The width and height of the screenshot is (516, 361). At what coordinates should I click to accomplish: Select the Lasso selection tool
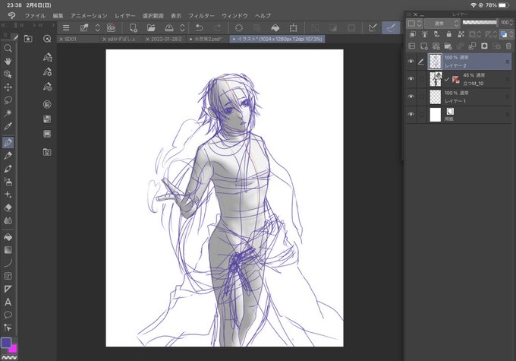click(8, 100)
